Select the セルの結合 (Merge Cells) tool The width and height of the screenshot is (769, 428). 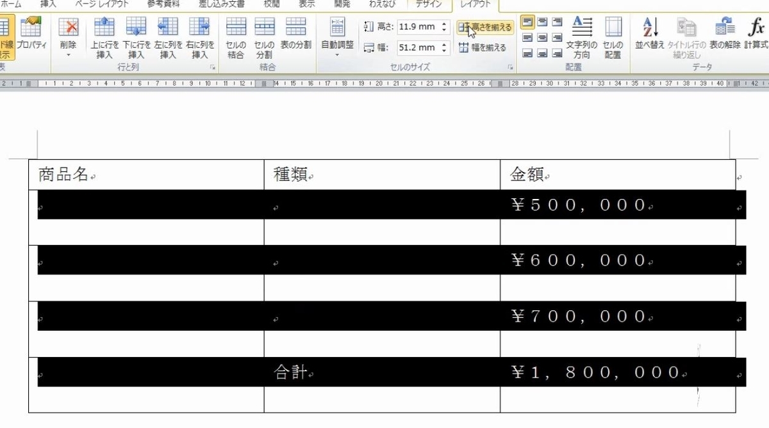coord(236,36)
